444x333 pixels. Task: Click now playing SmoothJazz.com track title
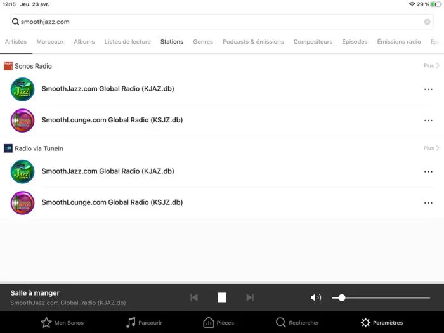tap(68, 303)
